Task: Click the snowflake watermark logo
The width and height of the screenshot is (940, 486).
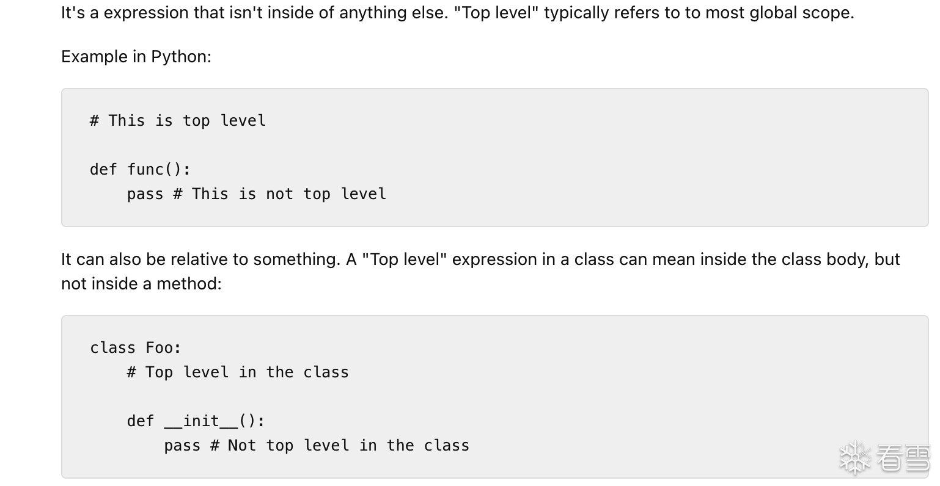Action: pos(855,458)
